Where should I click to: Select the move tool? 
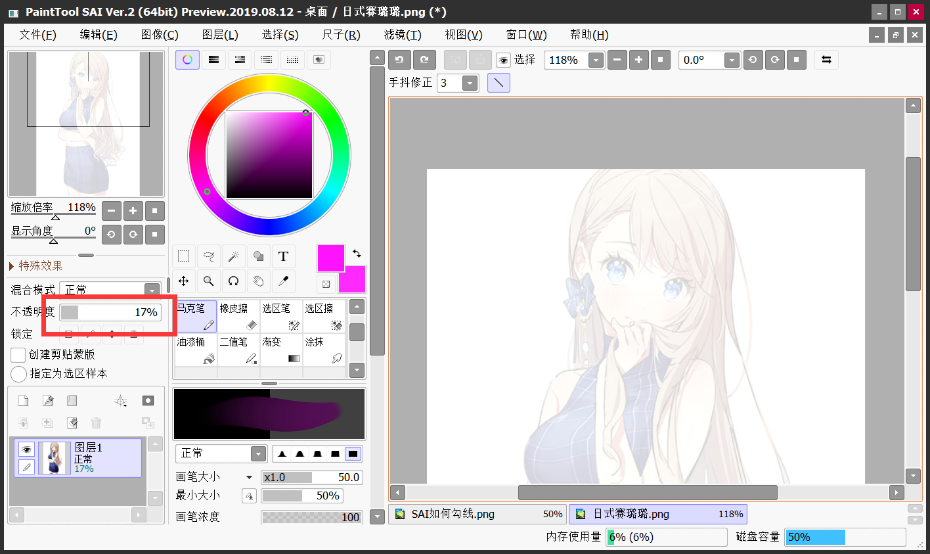(x=184, y=281)
